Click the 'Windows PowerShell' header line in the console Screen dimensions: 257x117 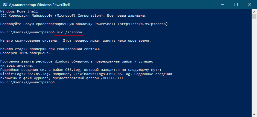coord(19,12)
